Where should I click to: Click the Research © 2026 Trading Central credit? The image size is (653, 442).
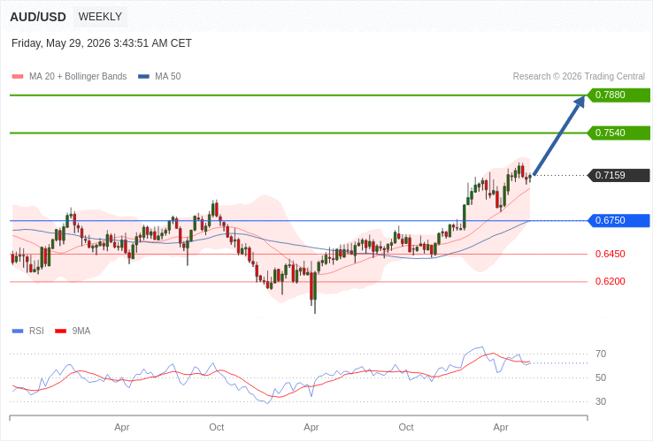[579, 77]
